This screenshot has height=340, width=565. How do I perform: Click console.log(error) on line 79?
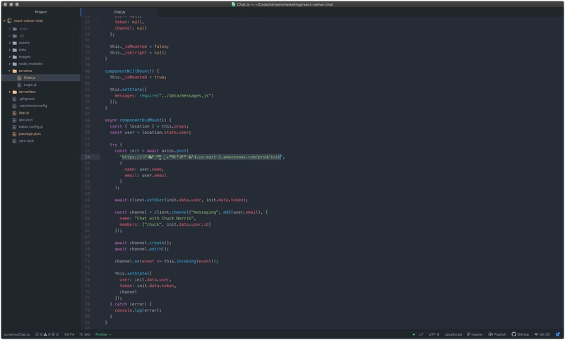pos(138,310)
